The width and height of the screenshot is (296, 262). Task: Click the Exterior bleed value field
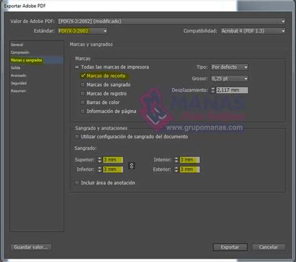pos(190,170)
